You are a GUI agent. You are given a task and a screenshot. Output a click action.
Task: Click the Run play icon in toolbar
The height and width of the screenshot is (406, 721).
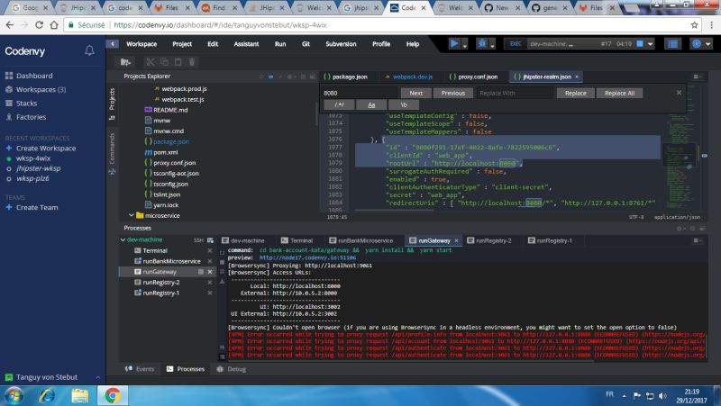[454, 43]
